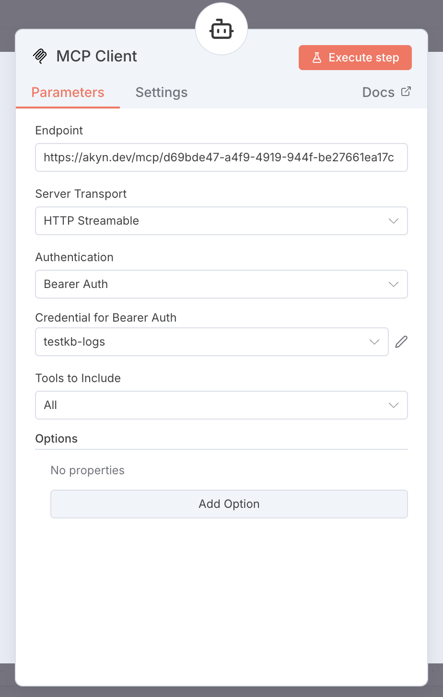The width and height of the screenshot is (443, 697).
Task: Open the Docs link
Action: [x=378, y=92]
